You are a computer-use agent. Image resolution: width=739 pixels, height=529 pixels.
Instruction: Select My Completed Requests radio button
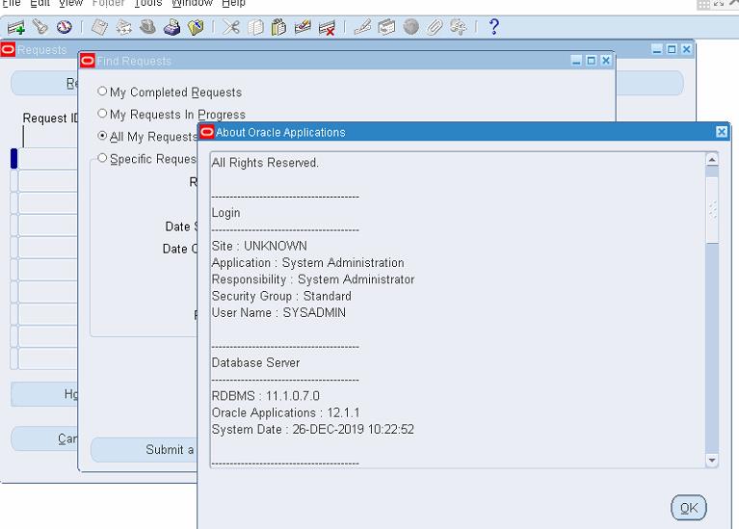tap(102, 91)
